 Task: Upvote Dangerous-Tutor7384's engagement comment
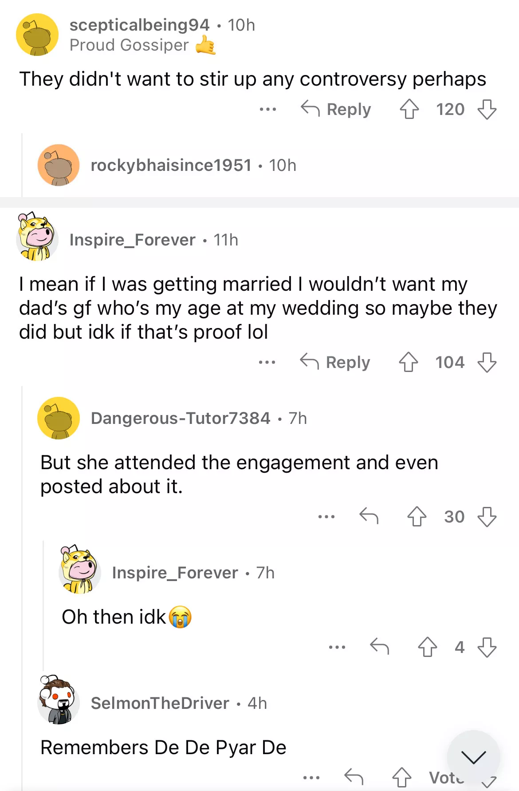[x=417, y=517]
